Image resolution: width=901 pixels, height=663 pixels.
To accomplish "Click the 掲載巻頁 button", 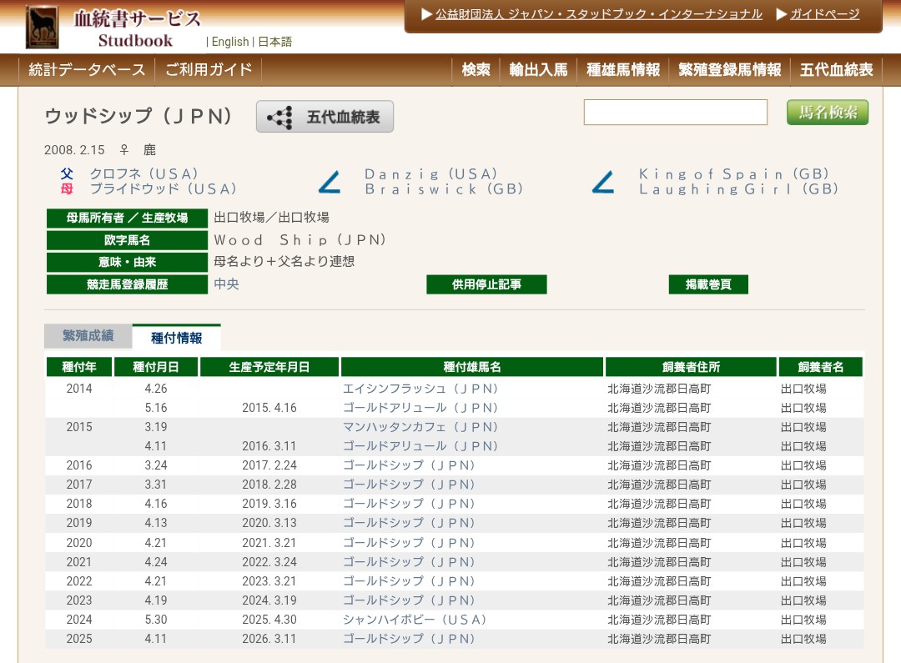I will [x=708, y=284].
